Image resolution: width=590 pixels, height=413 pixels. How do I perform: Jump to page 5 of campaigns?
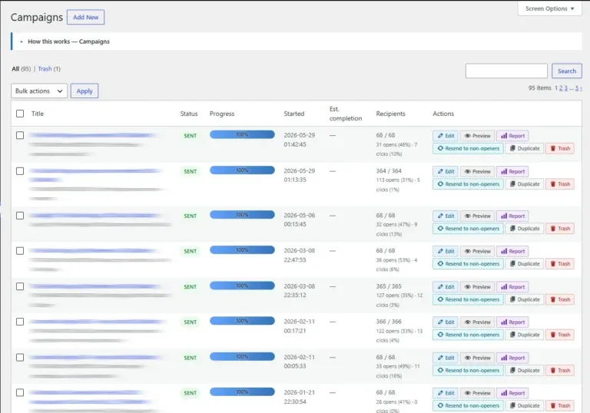coord(577,88)
